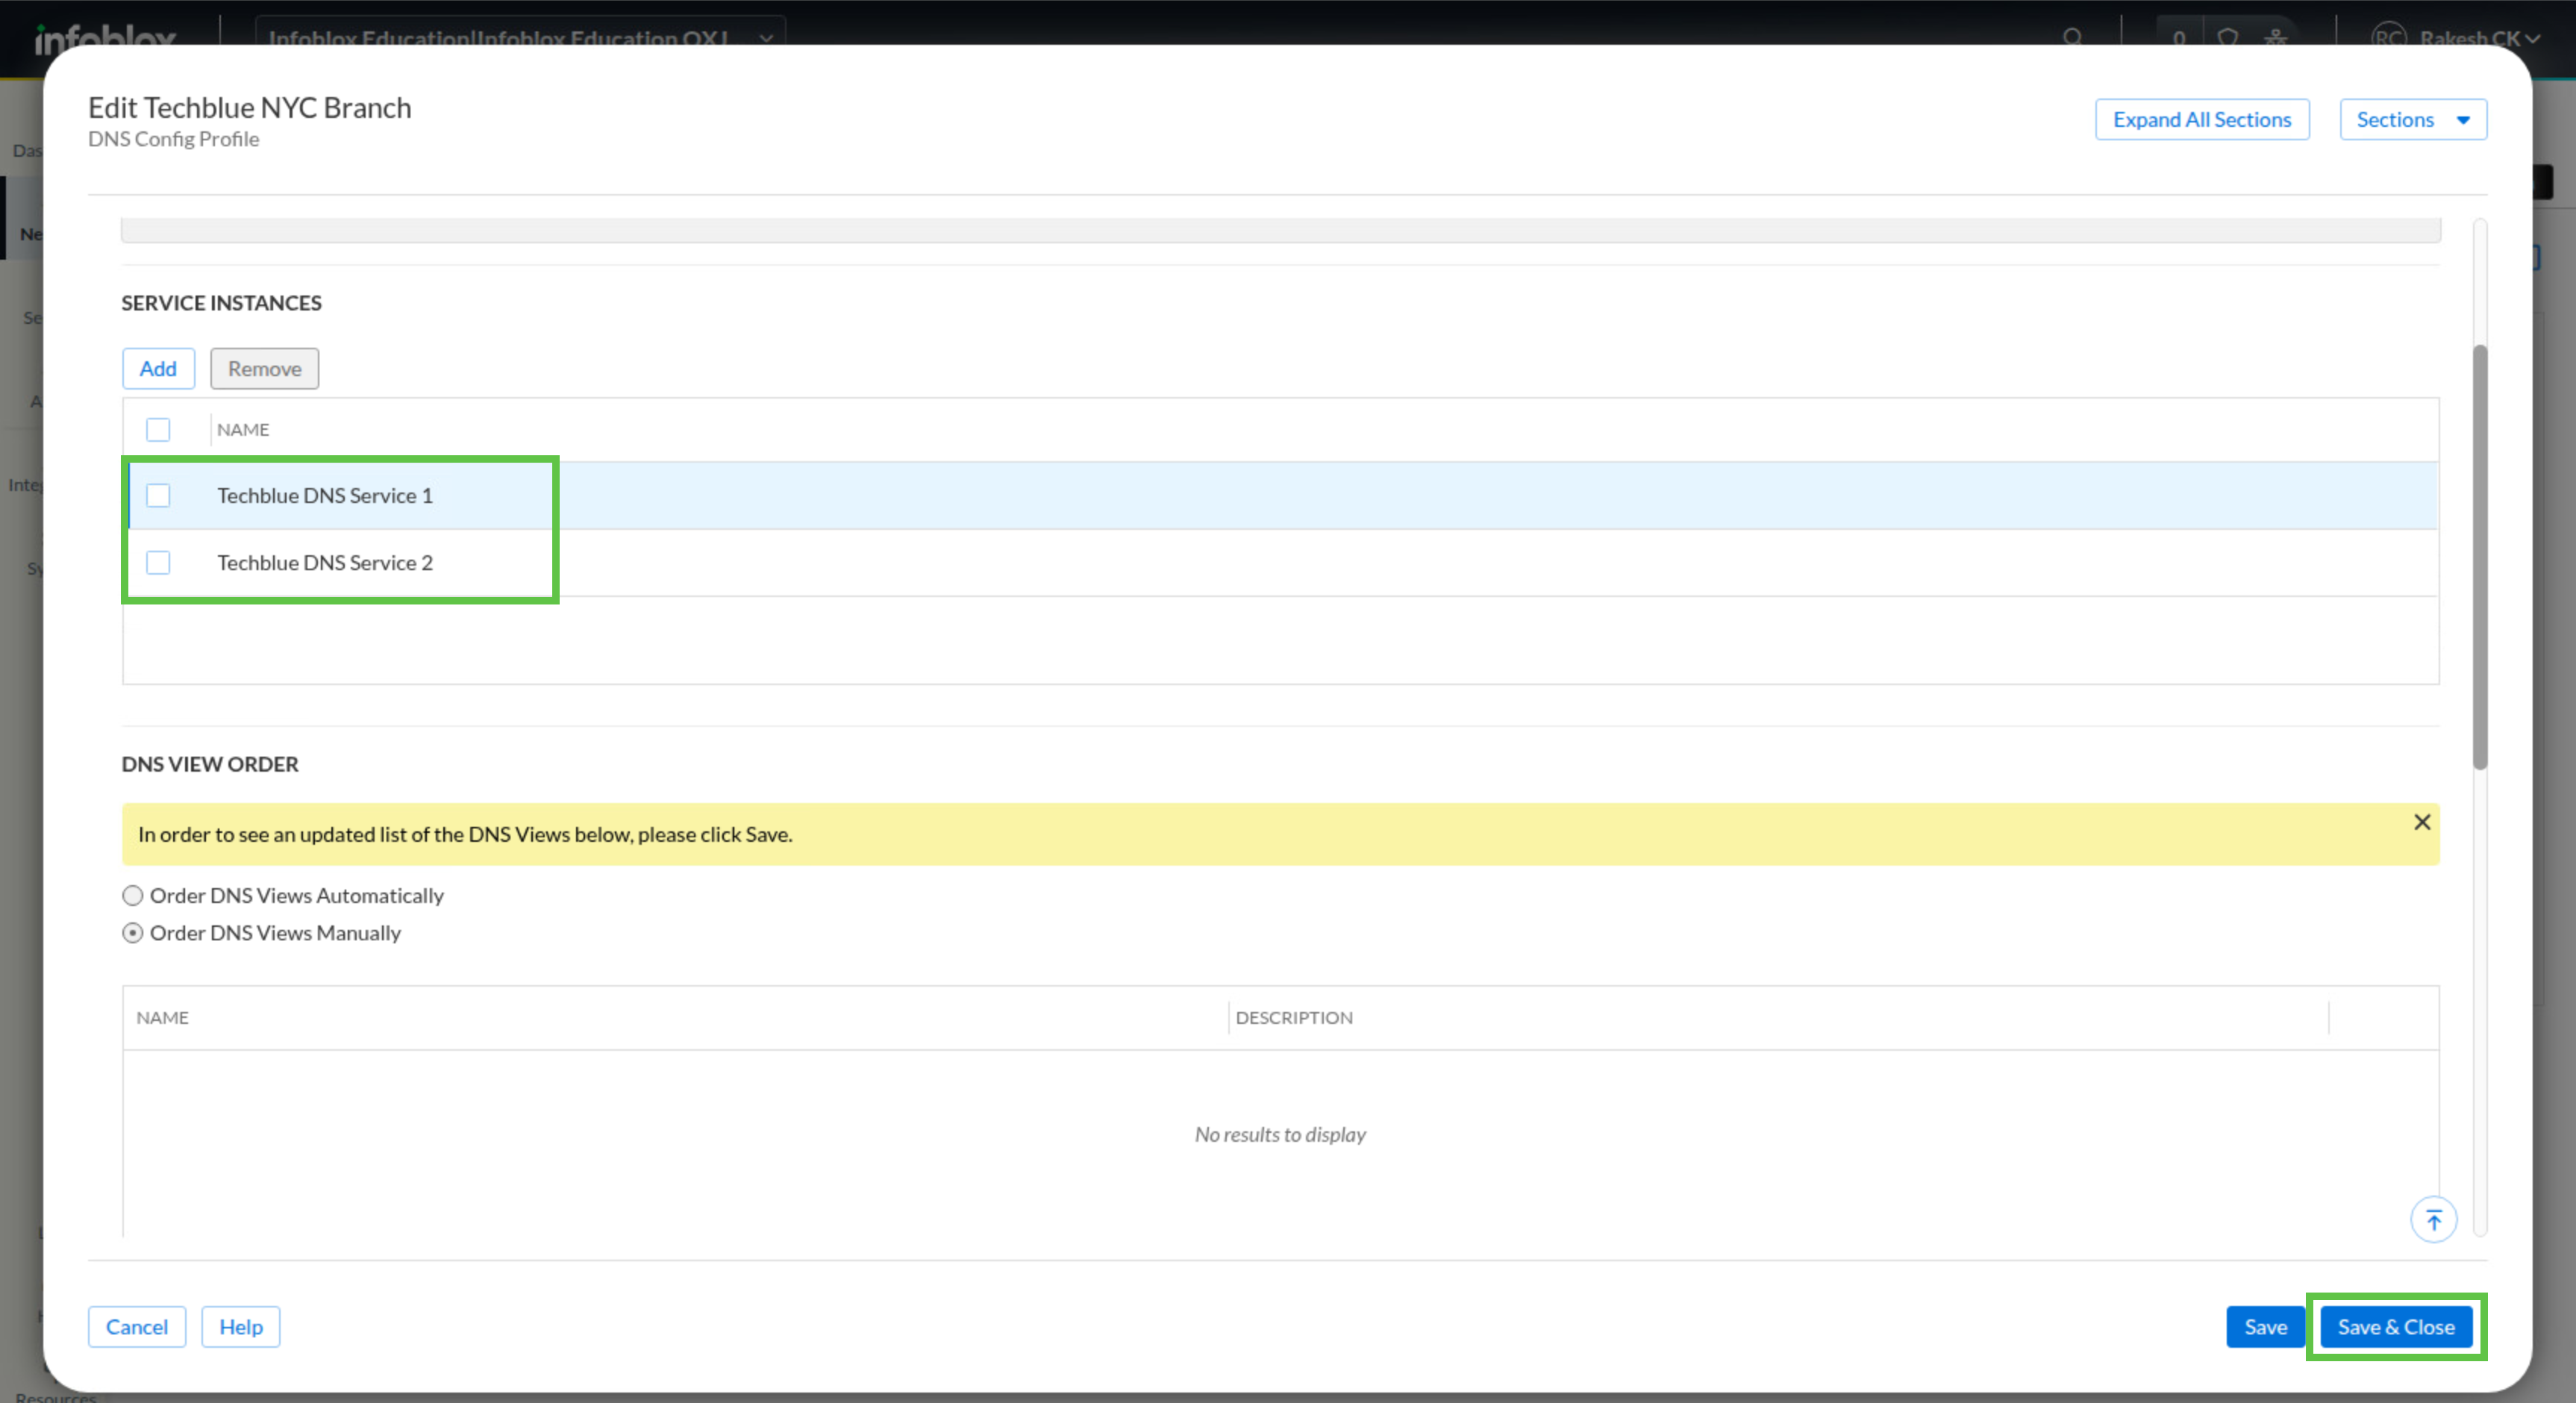Click the Cancel button

click(137, 1326)
